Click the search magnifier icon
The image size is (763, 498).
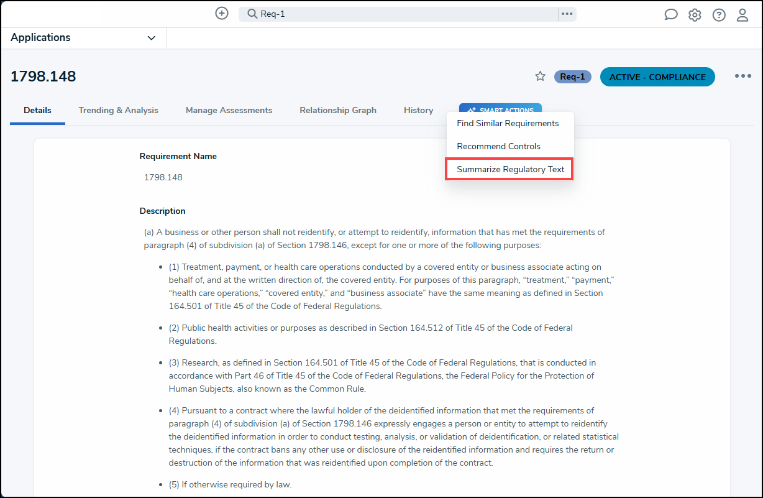tap(252, 14)
